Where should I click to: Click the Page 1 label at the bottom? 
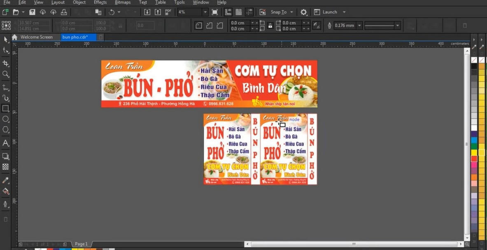point(81,244)
